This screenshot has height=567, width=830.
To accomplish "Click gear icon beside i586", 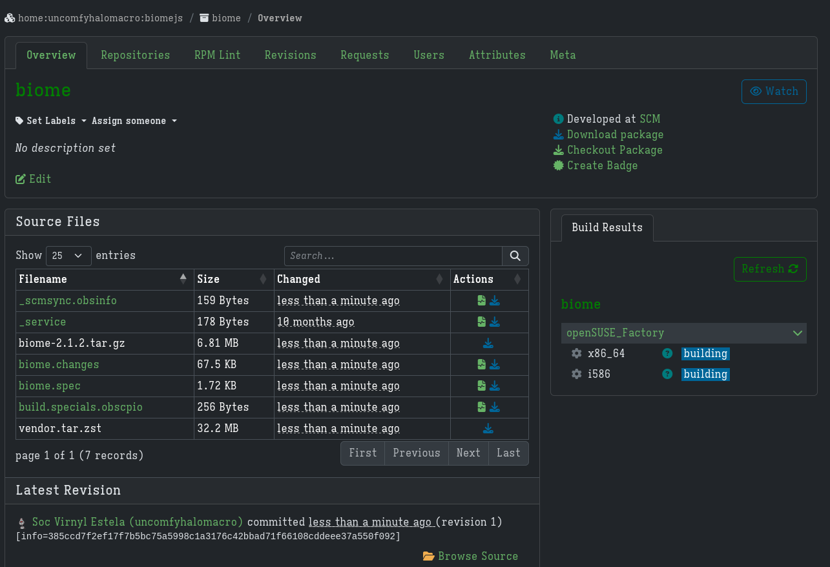I will (x=577, y=374).
